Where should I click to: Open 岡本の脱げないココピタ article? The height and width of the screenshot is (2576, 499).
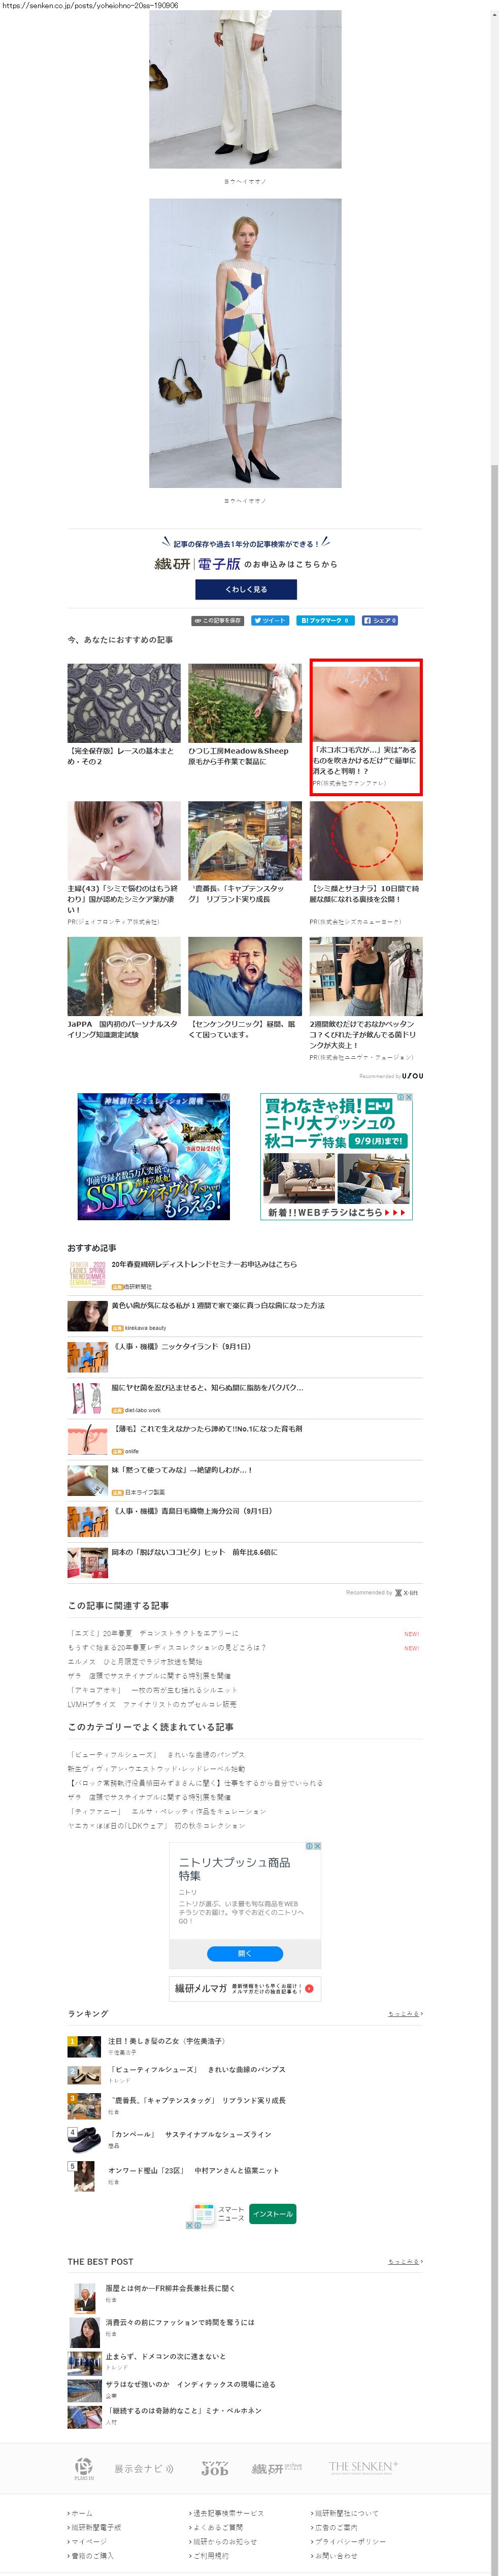(x=195, y=1551)
